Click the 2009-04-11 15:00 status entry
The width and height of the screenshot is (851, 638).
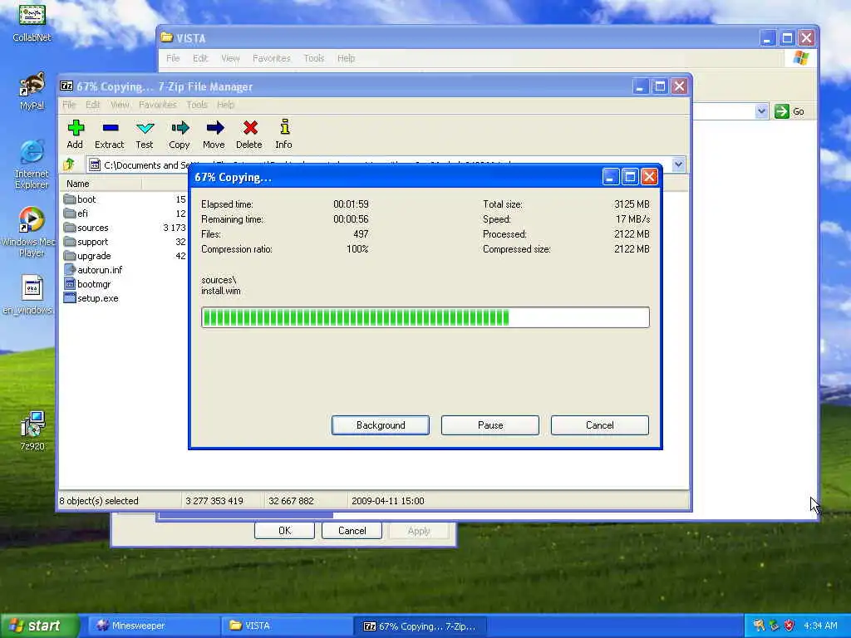[388, 501]
